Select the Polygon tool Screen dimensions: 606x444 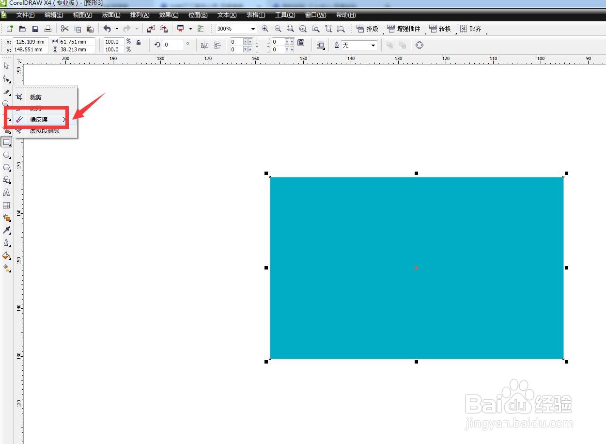tap(6, 167)
